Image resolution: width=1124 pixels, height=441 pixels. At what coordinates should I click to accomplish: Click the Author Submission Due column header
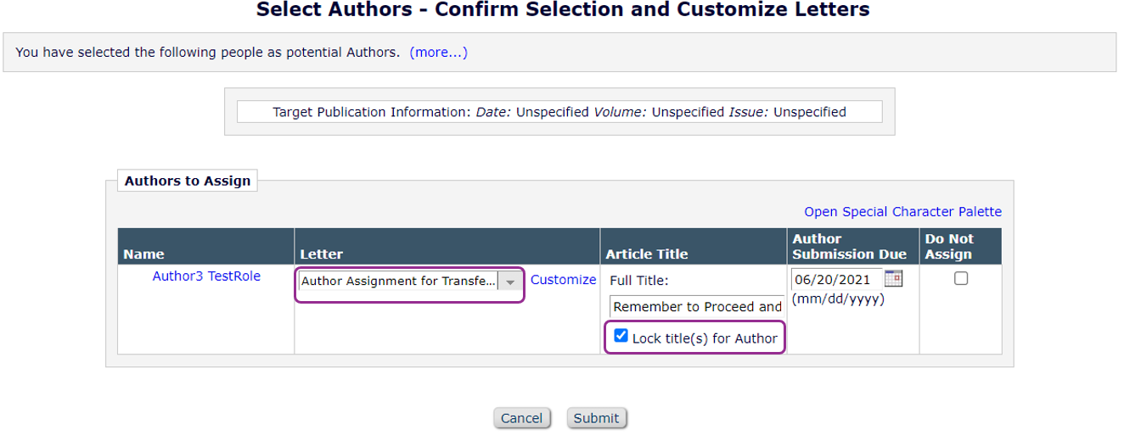click(849, 246)
